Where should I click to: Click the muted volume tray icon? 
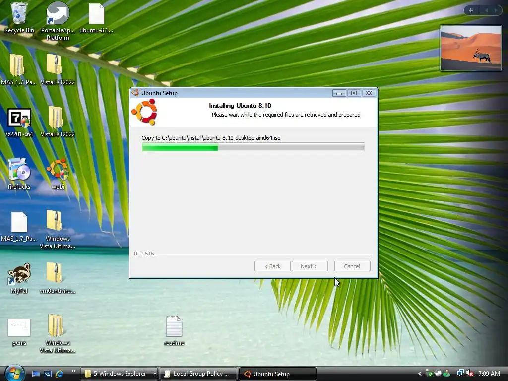tap(470, 373)
